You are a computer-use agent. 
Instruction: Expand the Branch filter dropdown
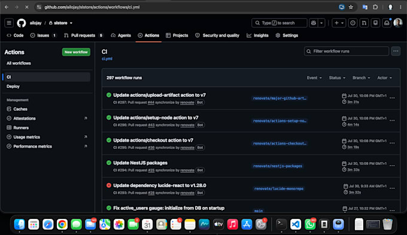tap(361, 78)
